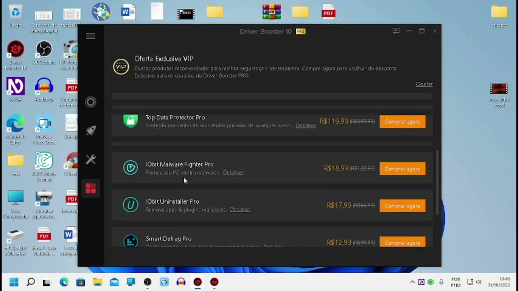Buy Top Data Protector Pro now
Viewport: 518px width, 291px height.
[x=402, y=122]
